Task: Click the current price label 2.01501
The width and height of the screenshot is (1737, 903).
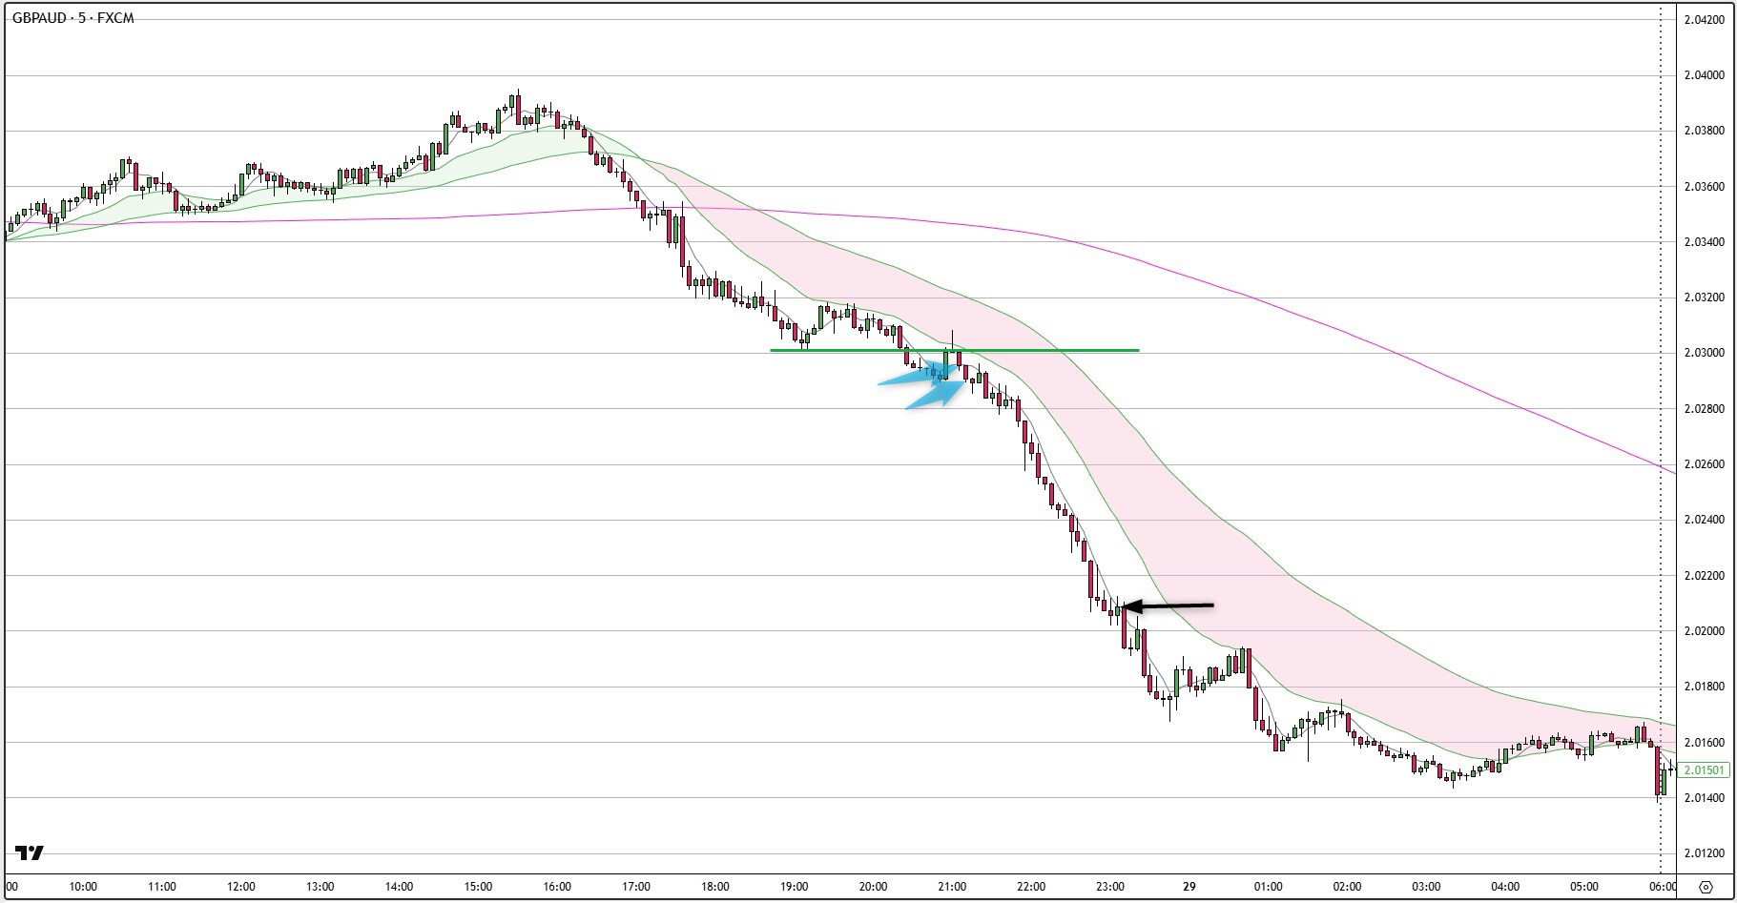Action: [x=1704, y=770]
